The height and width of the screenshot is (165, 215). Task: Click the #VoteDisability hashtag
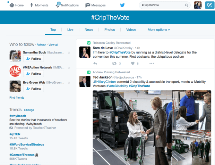pyautogui.click(x=117, y=86)
